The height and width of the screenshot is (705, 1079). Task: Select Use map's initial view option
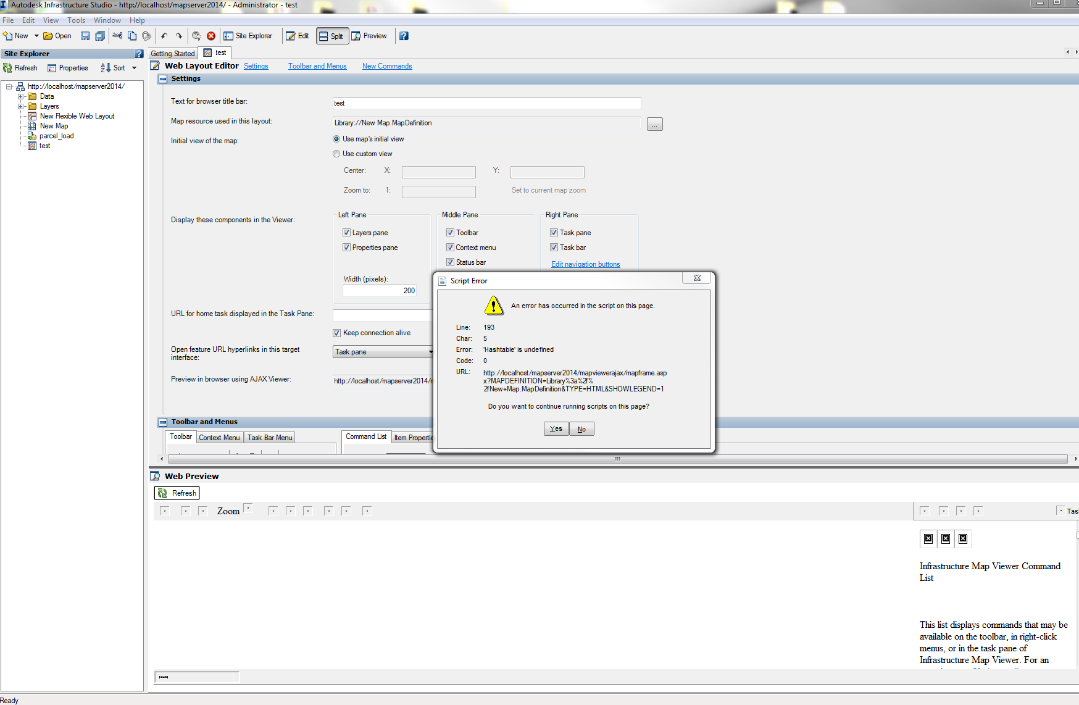coord(336,139)
